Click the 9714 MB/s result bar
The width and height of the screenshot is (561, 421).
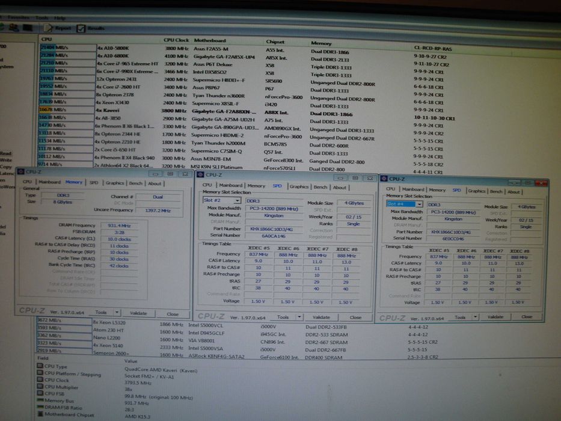pyautogui.click(x=65, y=164)
